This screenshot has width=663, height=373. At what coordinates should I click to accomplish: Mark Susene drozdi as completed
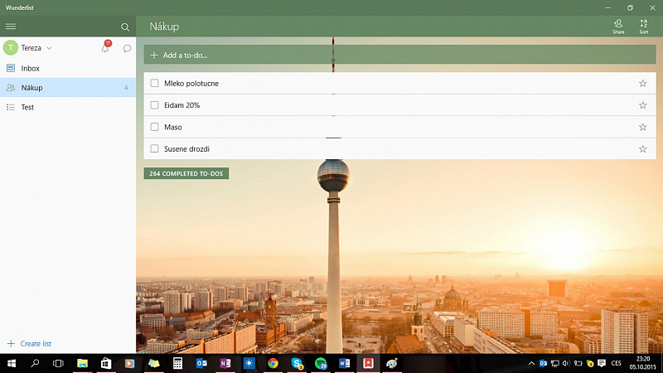[x=154, y=148]
